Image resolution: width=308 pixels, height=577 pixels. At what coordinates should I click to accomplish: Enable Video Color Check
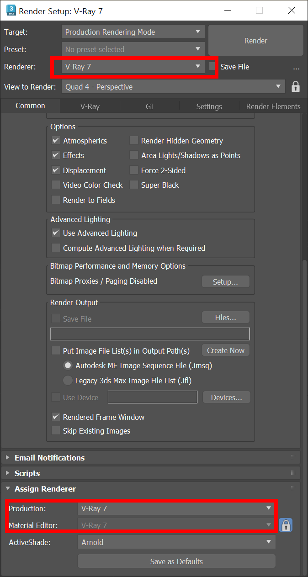pos(56,185)
